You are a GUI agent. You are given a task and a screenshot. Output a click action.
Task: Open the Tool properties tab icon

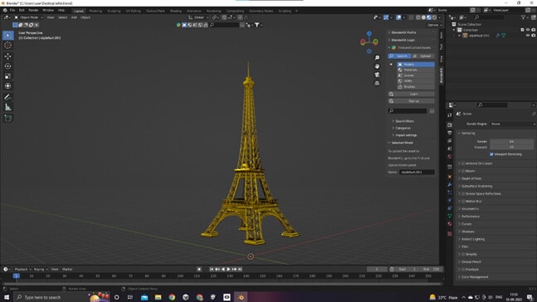pos(450,115)
